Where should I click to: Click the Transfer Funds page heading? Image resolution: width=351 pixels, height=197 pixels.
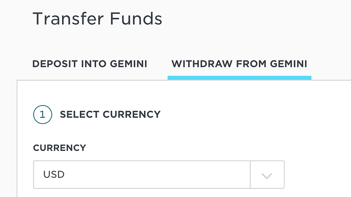(97, 19)
